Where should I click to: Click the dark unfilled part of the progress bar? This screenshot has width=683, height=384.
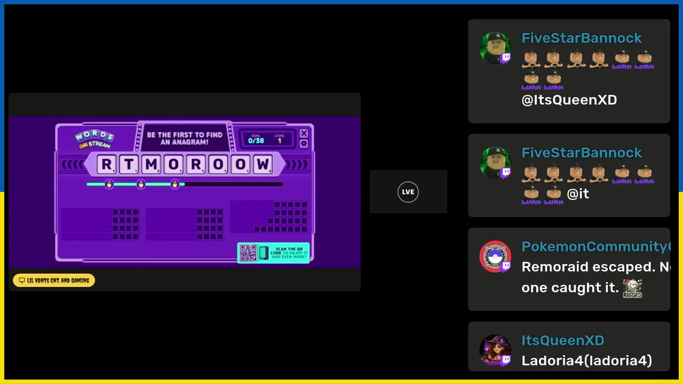pos(234,185)
